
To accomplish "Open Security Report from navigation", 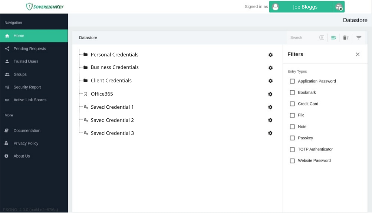I will (x=27, y=87).
